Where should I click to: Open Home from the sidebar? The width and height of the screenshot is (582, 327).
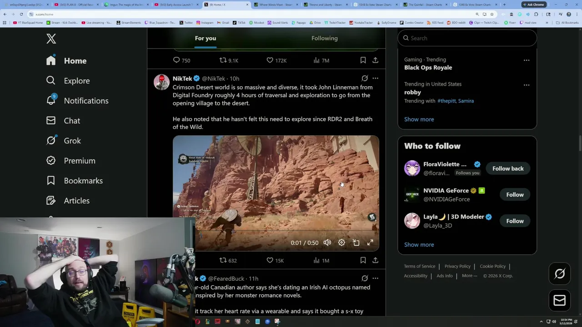pyautogui.click(x=66, y=61)
